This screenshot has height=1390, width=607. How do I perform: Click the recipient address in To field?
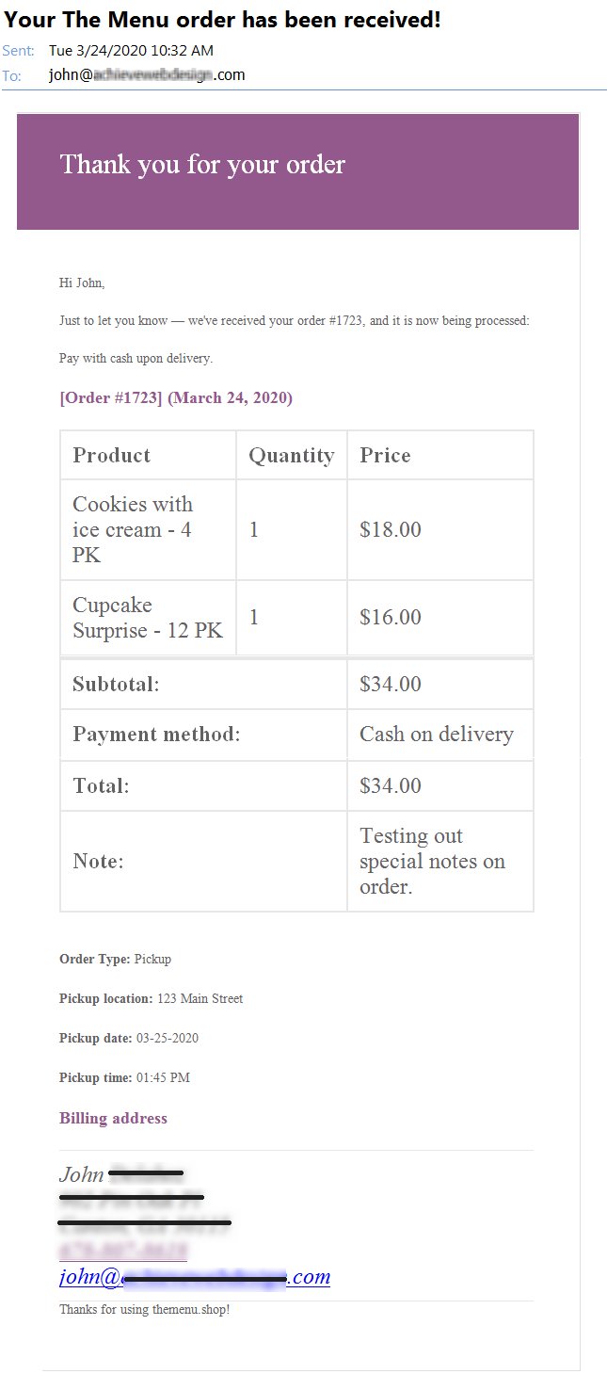point(147,75)
